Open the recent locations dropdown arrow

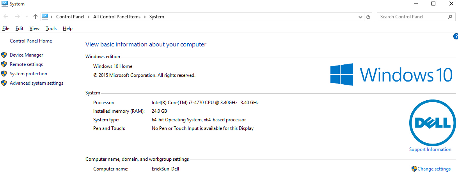27,17
